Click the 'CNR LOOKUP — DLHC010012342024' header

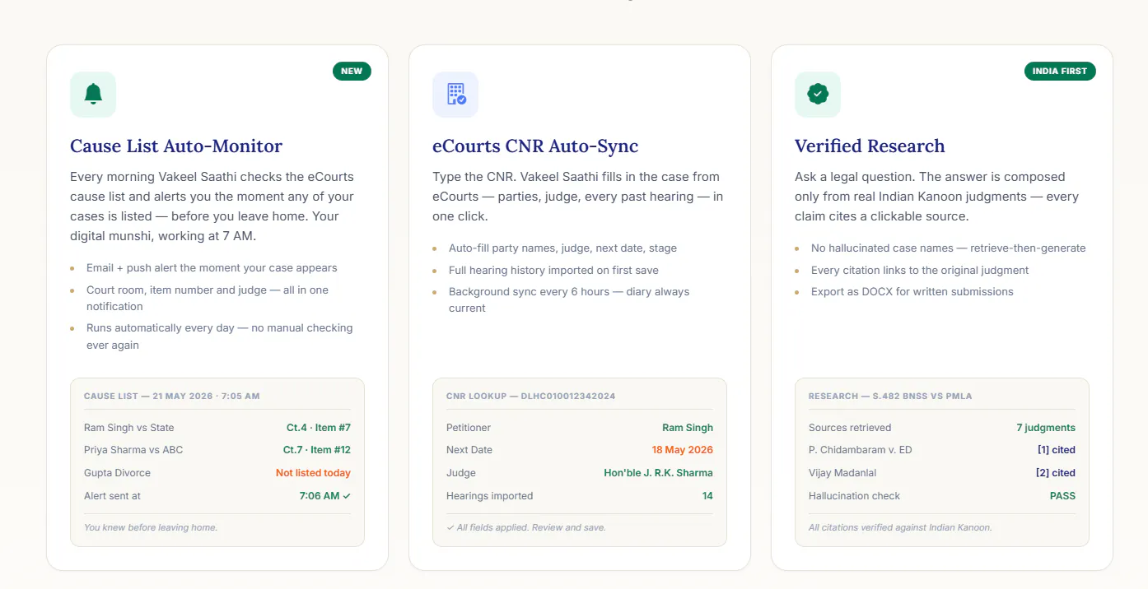click(530, 396)
